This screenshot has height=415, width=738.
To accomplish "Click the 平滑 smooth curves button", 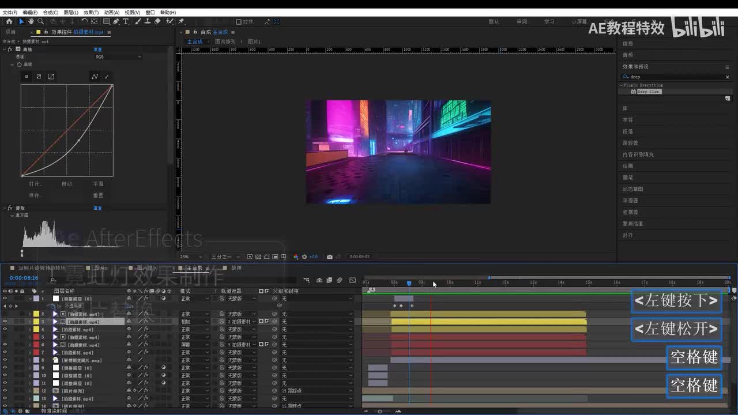I will [x=98, y=184].
